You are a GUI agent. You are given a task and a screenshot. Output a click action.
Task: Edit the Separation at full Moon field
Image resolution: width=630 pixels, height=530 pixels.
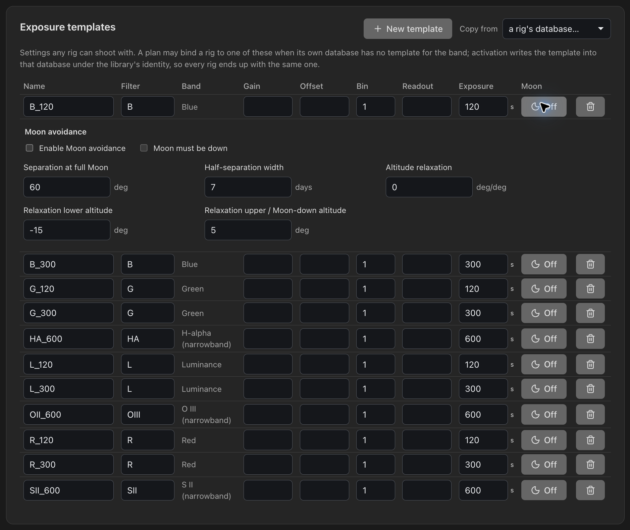pyautogui.click(x=67, y=187)
